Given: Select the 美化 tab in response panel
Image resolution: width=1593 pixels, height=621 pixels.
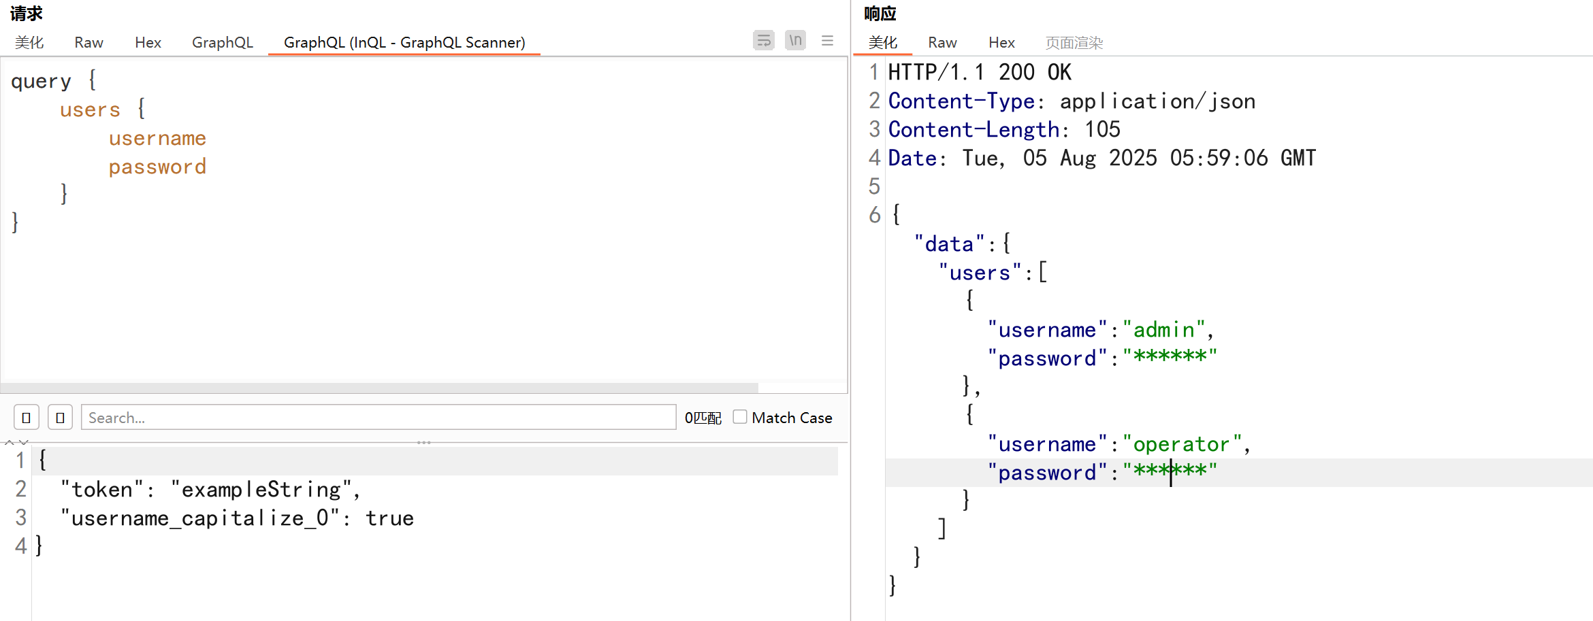Looking at the screenshot, I should coord(882,42).
